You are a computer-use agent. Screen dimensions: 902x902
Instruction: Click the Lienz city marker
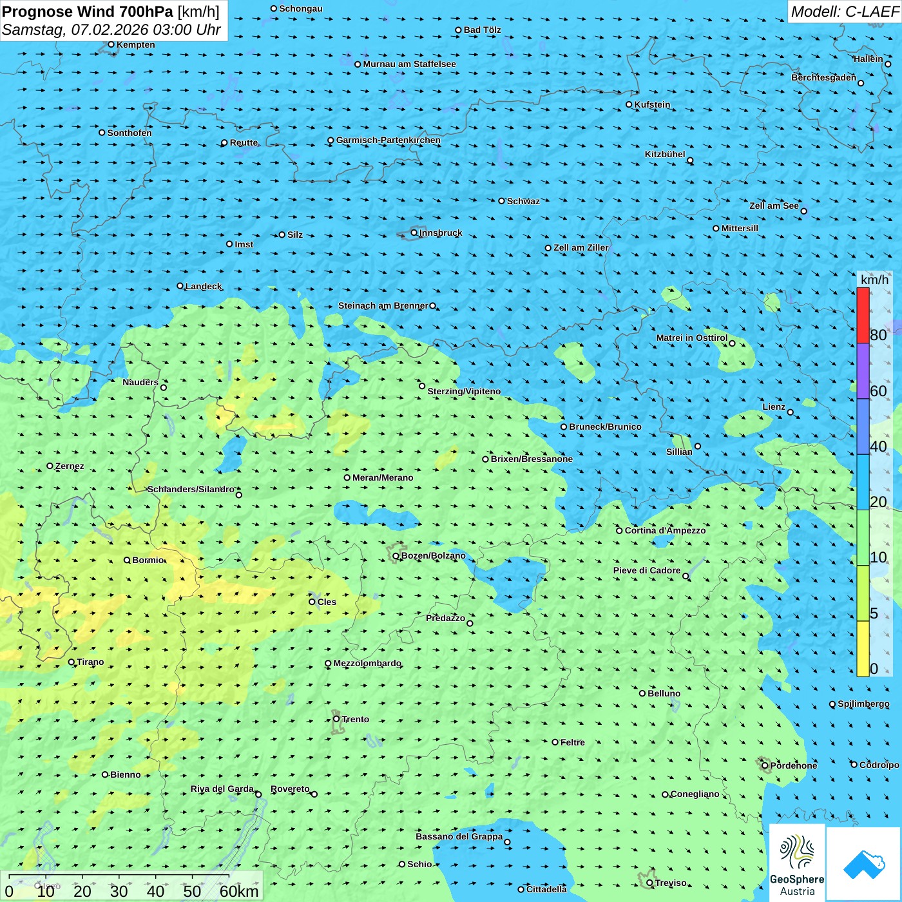click(x=791, y=412)
